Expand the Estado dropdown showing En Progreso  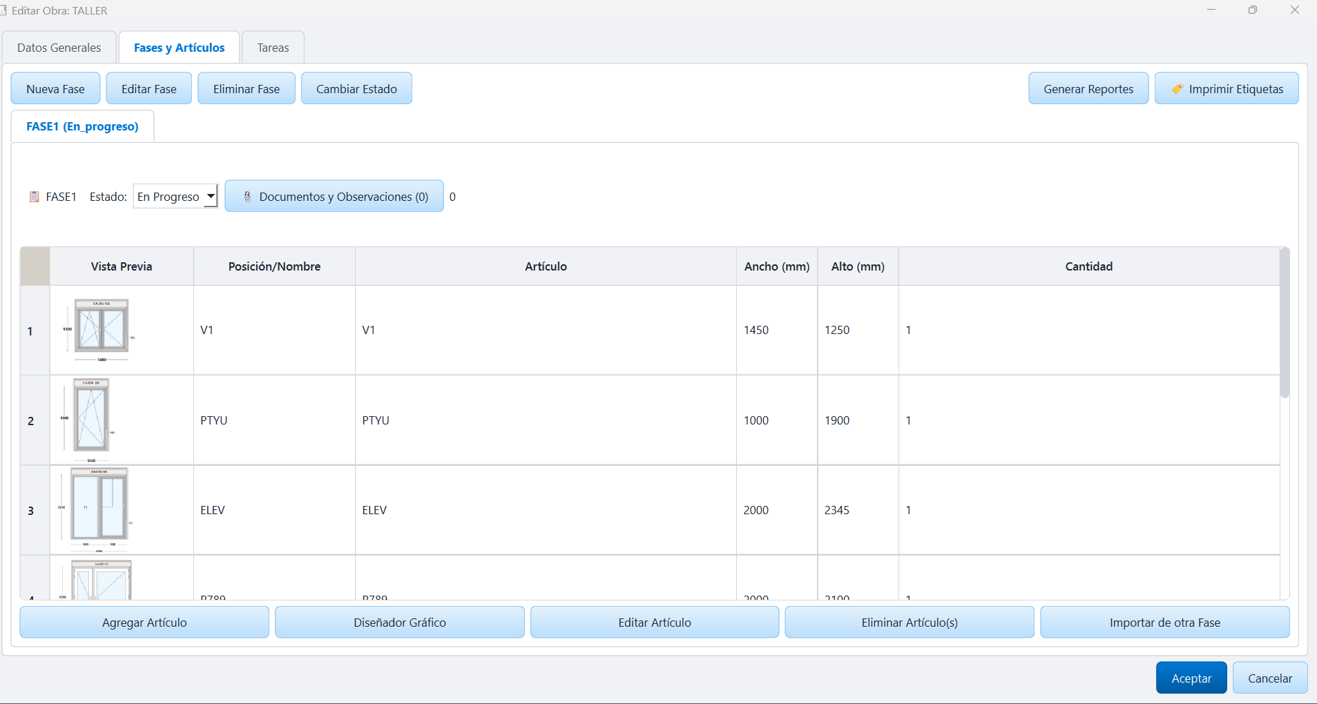click(x=211, y=196)
